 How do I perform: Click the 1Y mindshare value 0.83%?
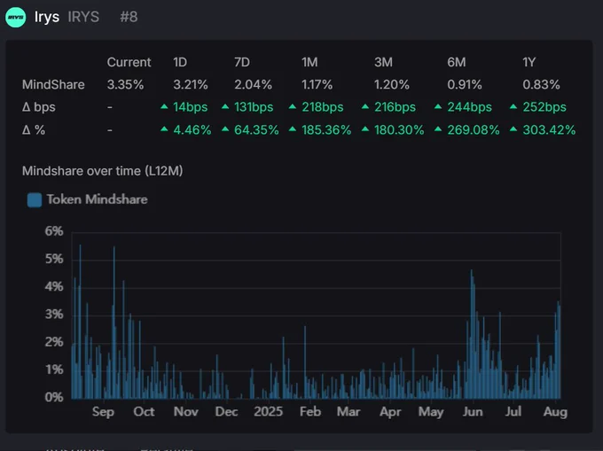point(541,84)
